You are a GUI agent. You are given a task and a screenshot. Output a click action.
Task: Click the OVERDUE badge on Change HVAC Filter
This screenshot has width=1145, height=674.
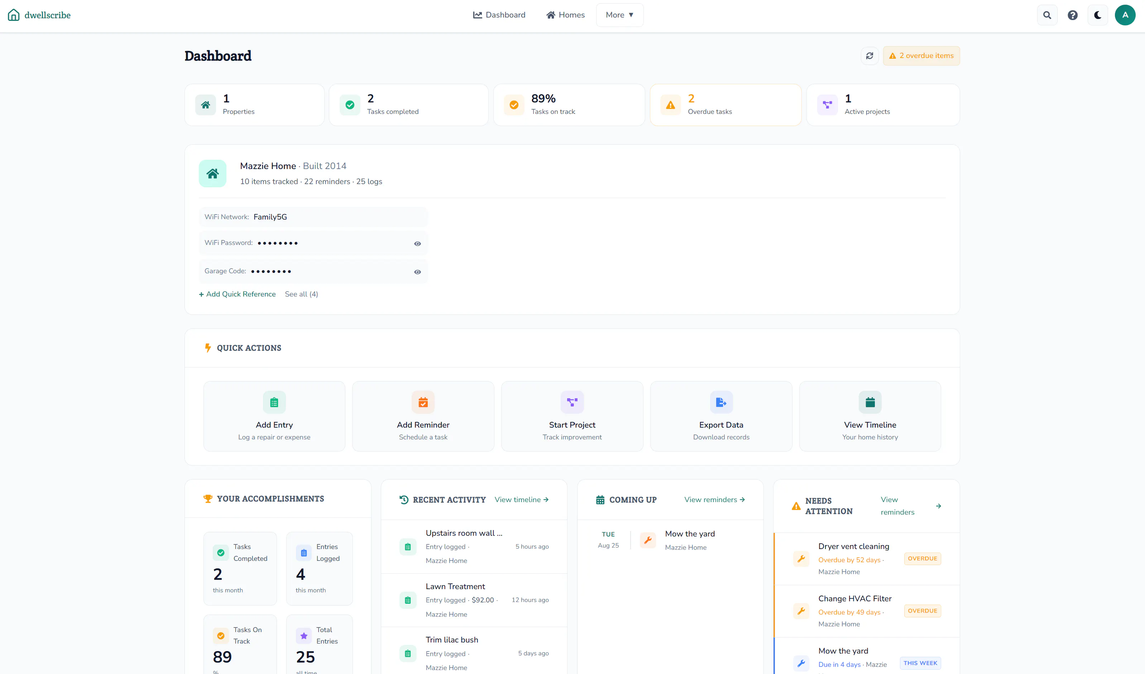coord(923,611)
